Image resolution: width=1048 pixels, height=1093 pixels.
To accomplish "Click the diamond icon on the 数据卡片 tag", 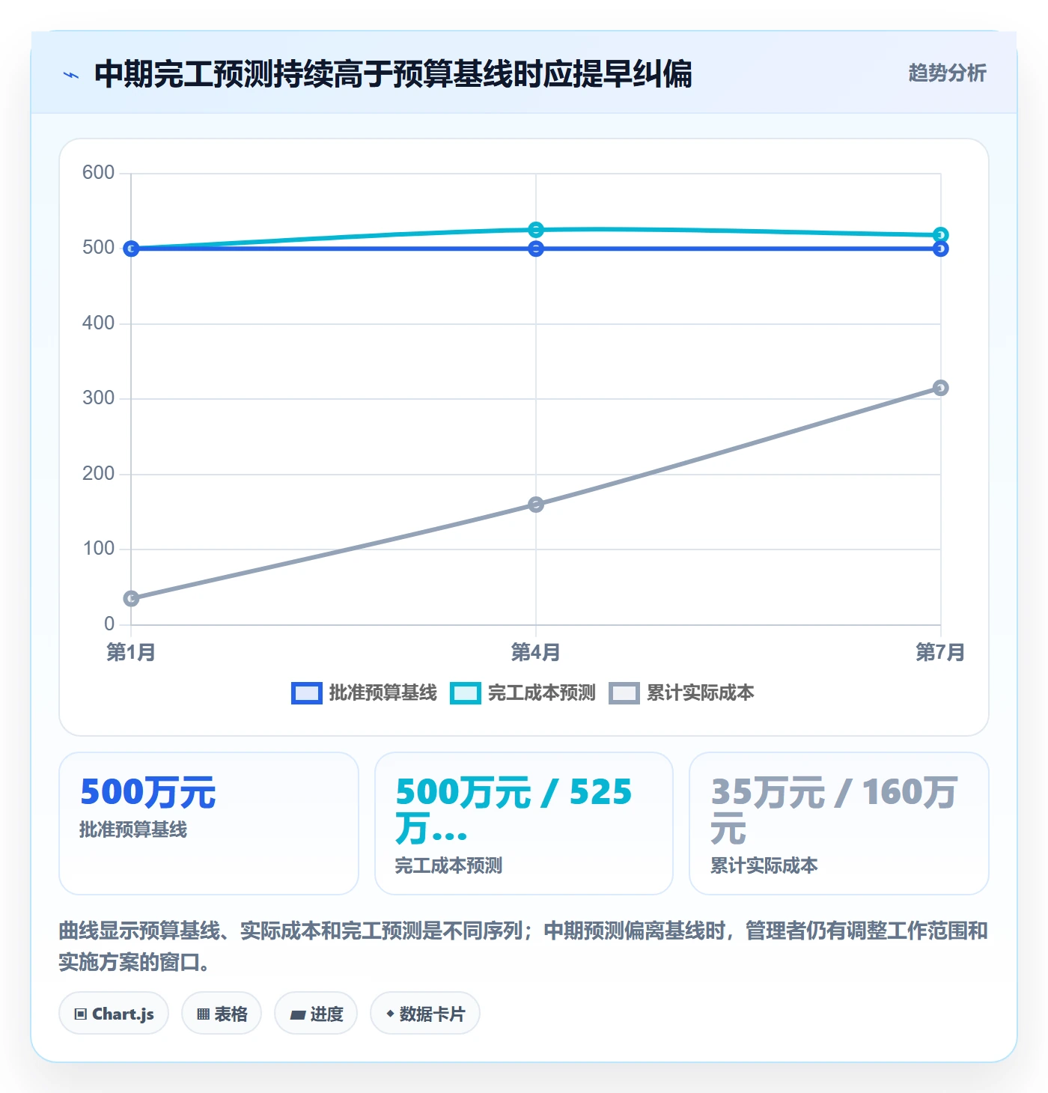I will (x=390, y=1014).
